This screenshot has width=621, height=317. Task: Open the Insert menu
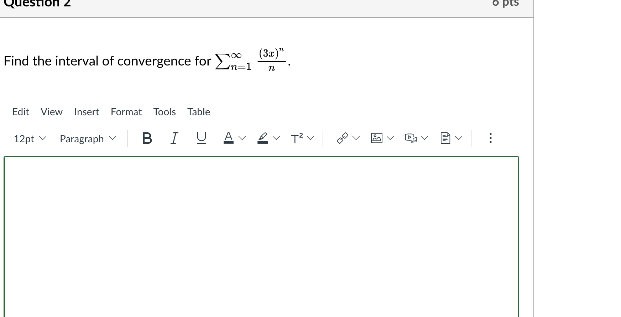point(87,112)
